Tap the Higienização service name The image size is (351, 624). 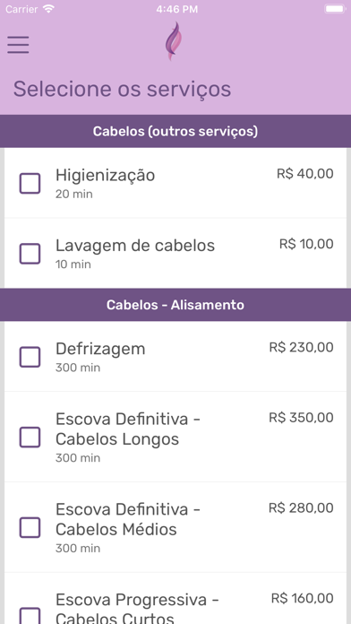105,176
